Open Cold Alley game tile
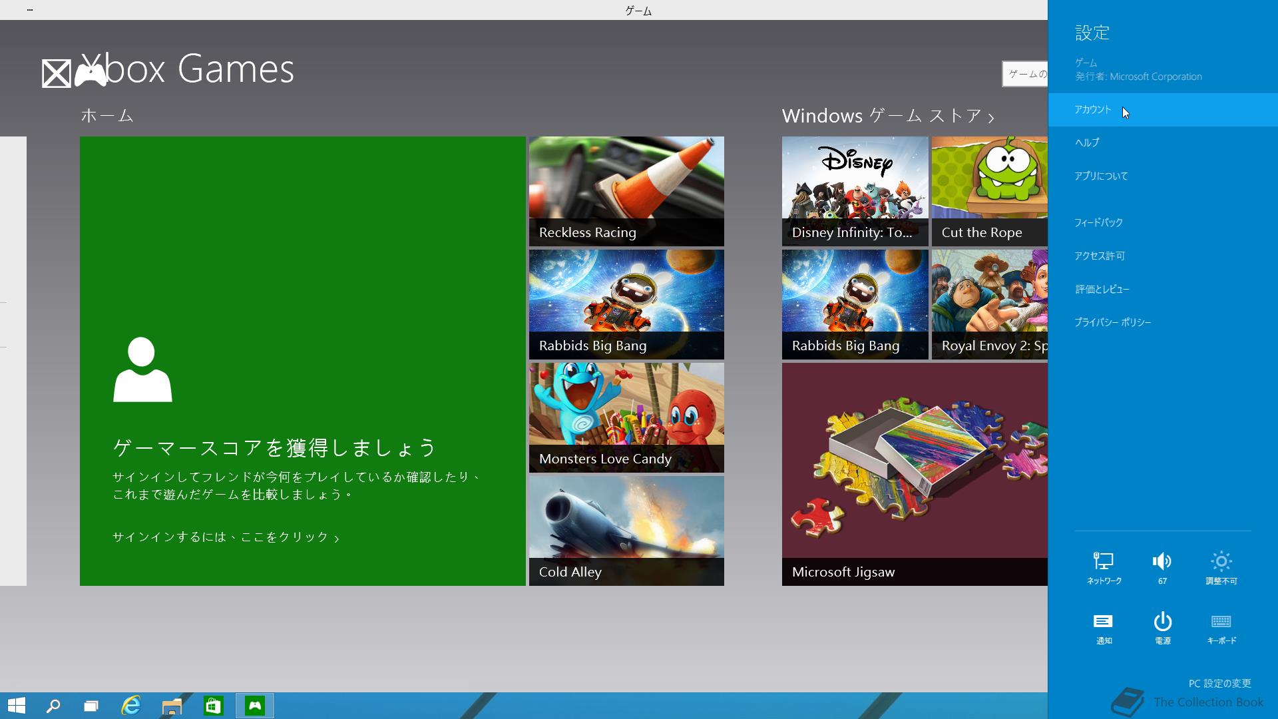 click(x=626, y=531)
